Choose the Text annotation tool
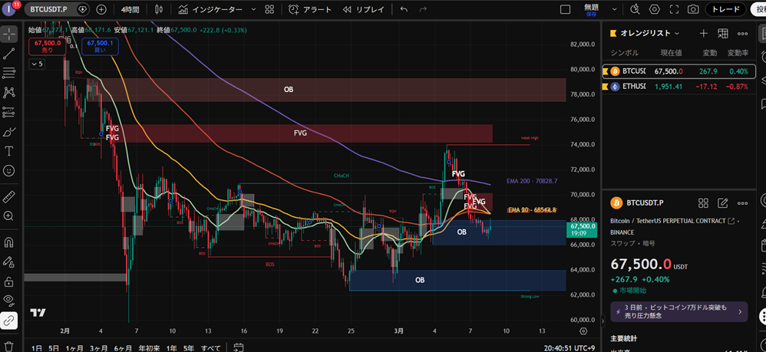766x352 pixels. coord(9,151)
